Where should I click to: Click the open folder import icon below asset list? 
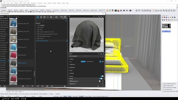[x=43, y=86]
